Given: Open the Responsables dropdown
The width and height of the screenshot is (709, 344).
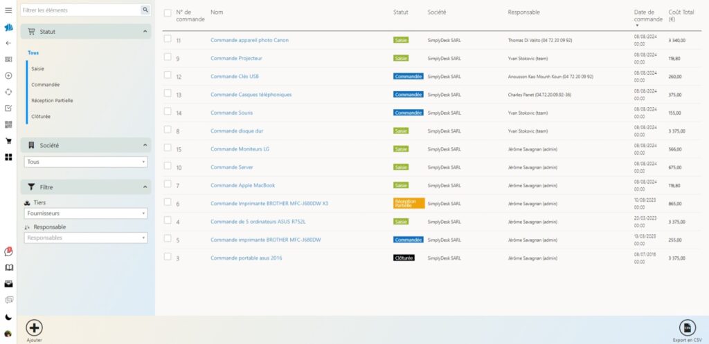Looking at the screenshot, I should 86,238.
